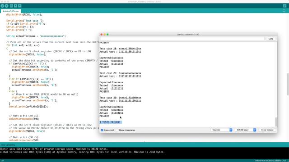This screenshot has width=289, height=162.
Task: Focus the serial monitor message input field
Action: (182, 39)
